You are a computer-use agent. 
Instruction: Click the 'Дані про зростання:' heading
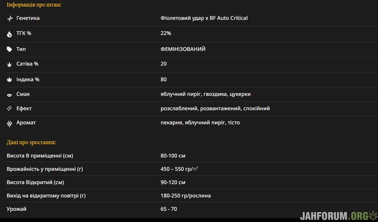pyautogui.click(x=31, y=143)
